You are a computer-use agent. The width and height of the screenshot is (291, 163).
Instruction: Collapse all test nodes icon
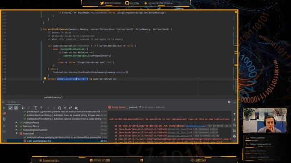coord(41,108)
